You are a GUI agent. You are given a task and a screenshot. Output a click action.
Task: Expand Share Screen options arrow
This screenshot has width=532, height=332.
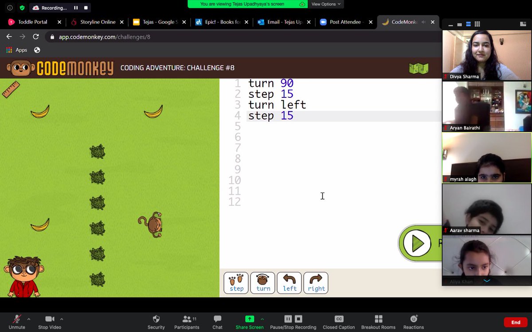(262, 319)
